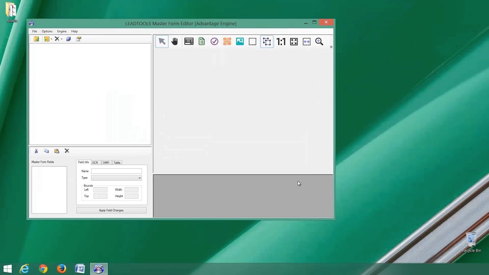Maximize the Master Form Editor window
The height and width of the screenshot is (275, 489).
point(314,23)
